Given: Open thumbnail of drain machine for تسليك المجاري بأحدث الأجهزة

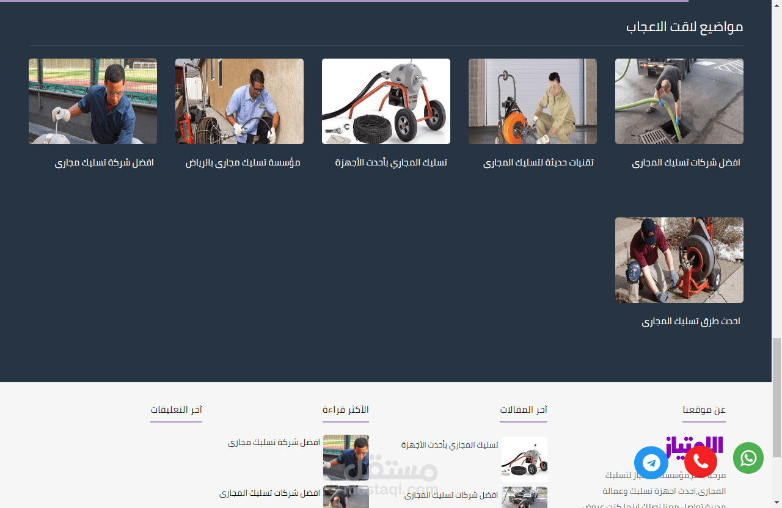Looking at the screenshot, I should tap(386, 101).
